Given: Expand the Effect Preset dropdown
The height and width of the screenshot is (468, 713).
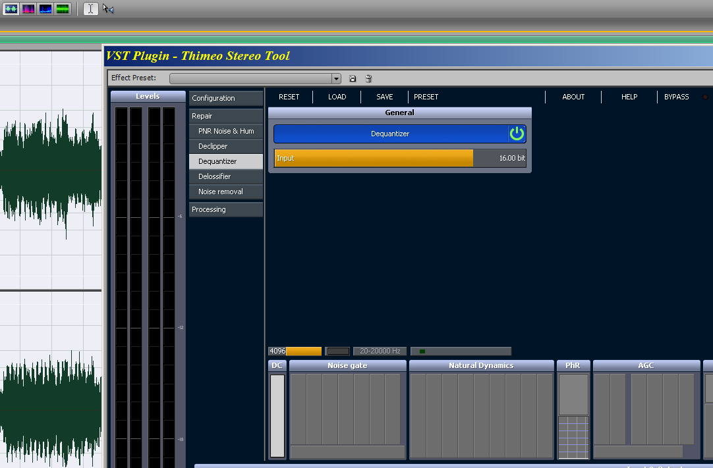Looking at the screenshot, I should click(x=336, y=78).
